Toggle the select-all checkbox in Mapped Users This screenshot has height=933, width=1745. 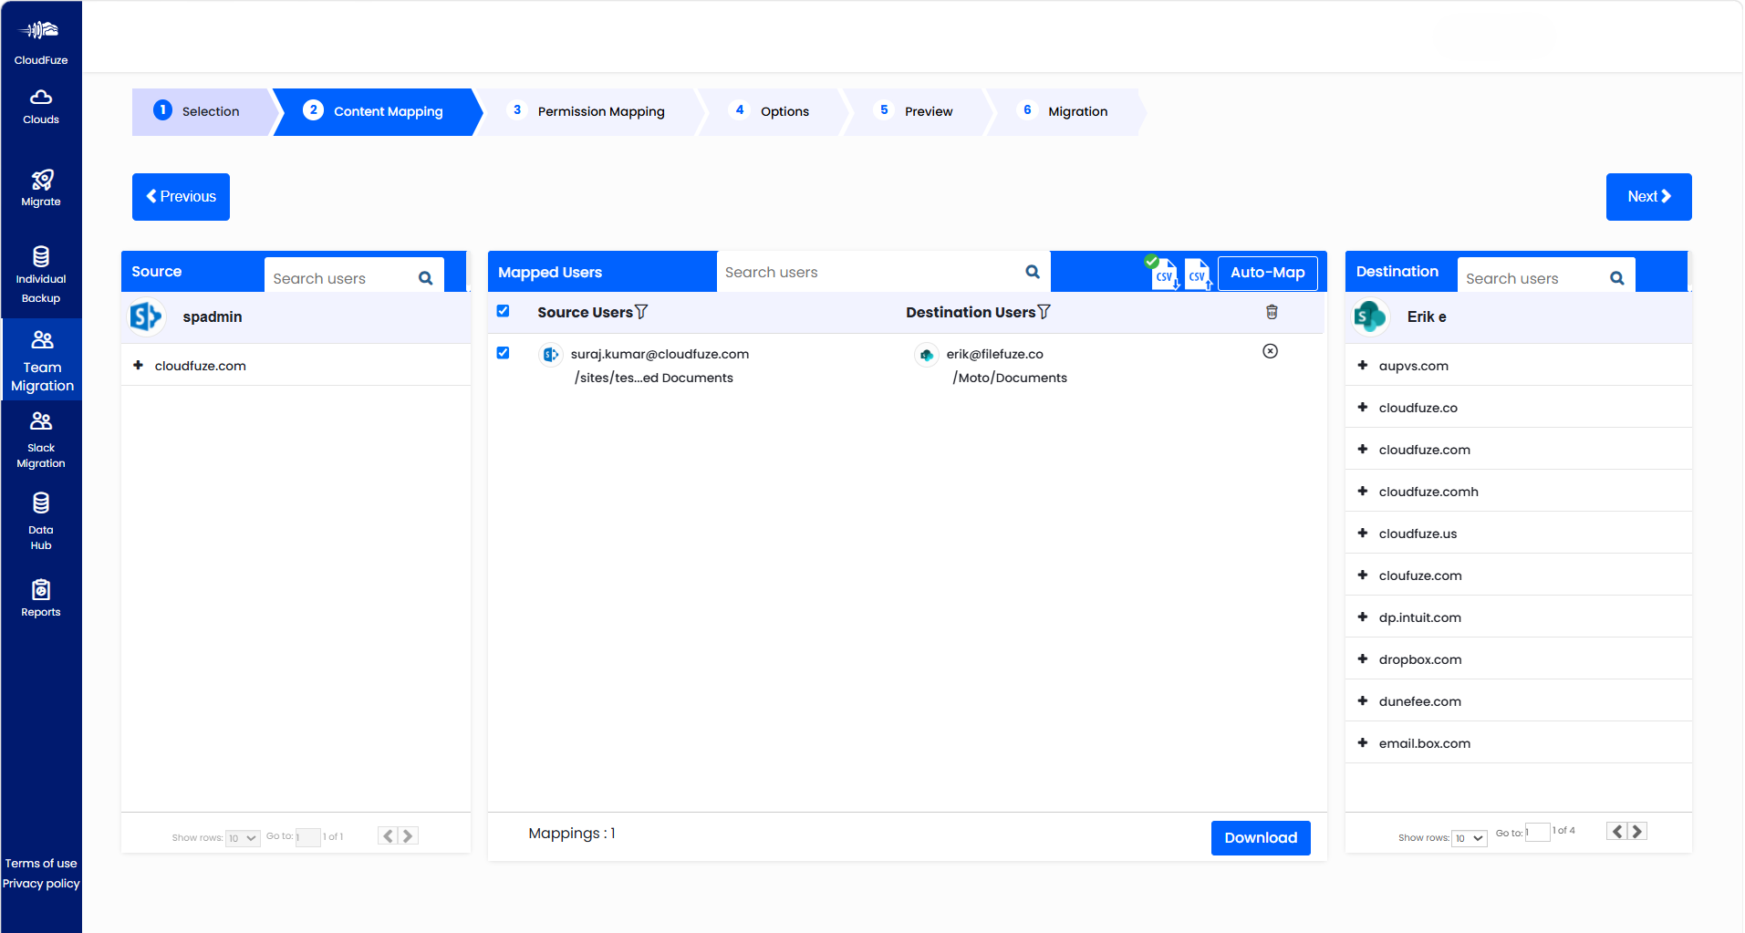[503, 311]
